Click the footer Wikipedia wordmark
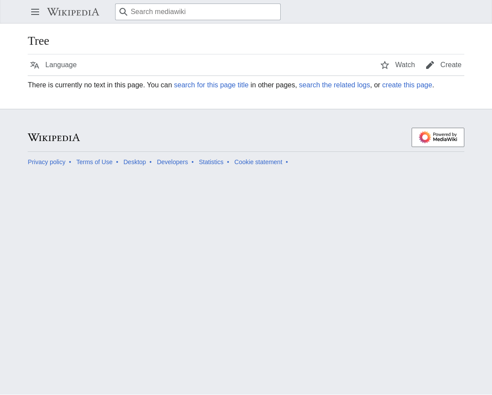Screen dimensions: 492x395 54,137
